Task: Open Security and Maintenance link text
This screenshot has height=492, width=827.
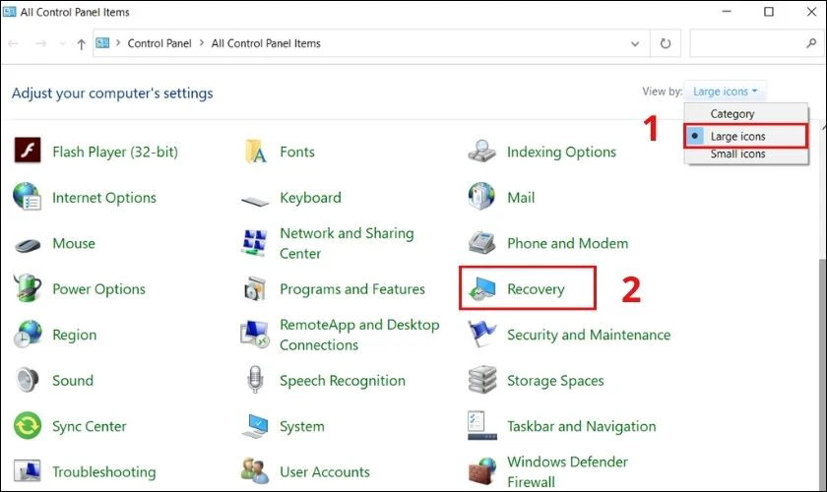Action: [x=589, y=335]
